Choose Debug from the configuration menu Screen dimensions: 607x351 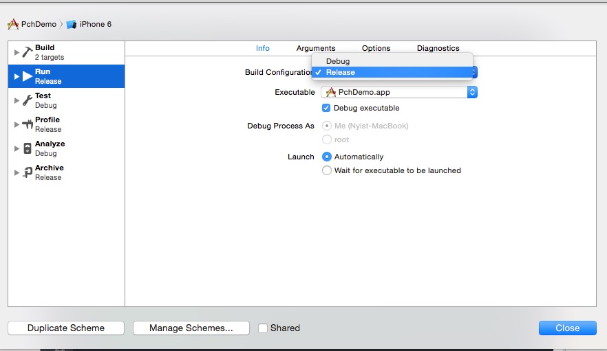click(x=338, y=61)
